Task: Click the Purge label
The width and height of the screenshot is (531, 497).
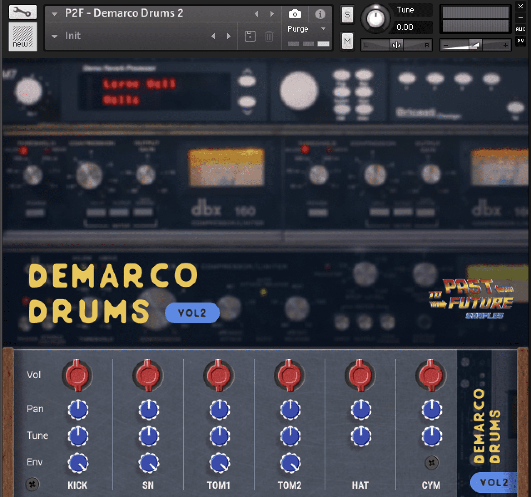Action: [298, 29]
